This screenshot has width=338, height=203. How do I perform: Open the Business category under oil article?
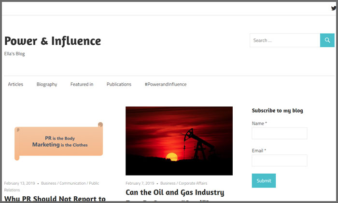tap(168, 183)
